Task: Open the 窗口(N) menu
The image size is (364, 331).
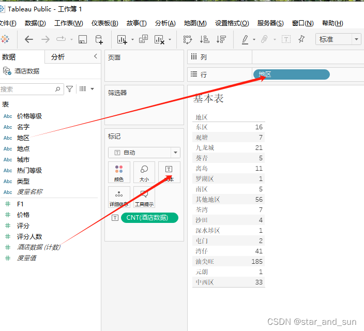Action: pos(302,23)
